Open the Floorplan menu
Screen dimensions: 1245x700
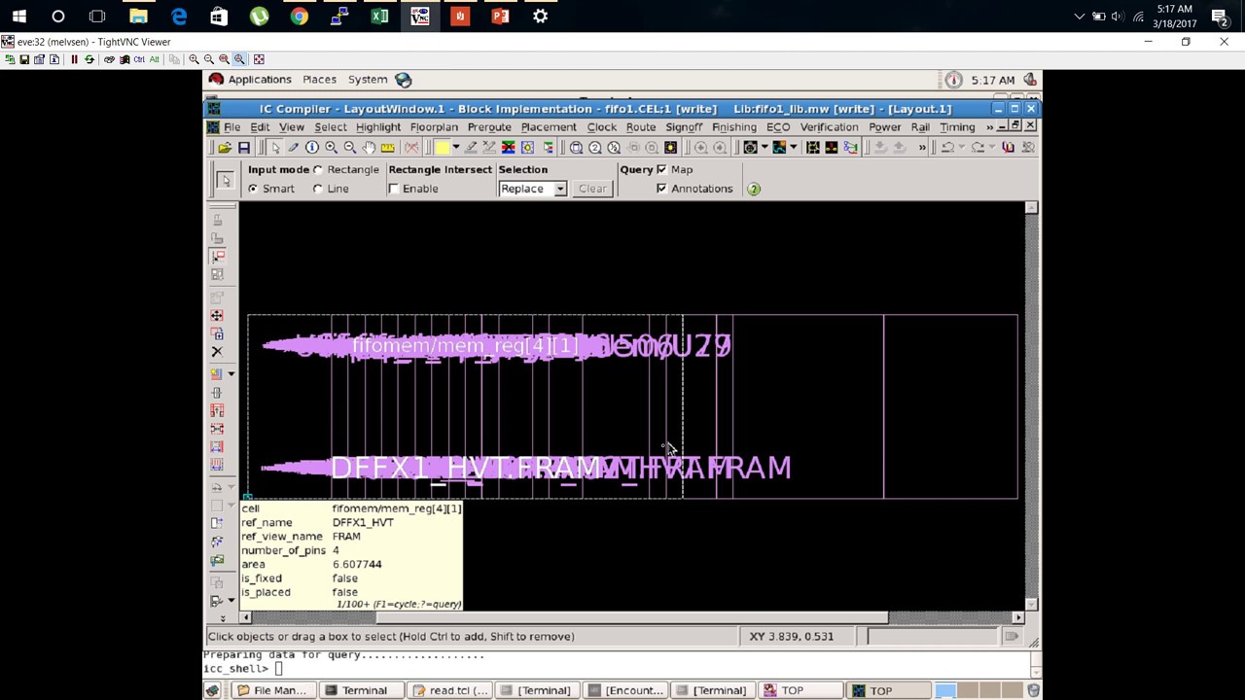pyautogui.click(x=434, y=127)
